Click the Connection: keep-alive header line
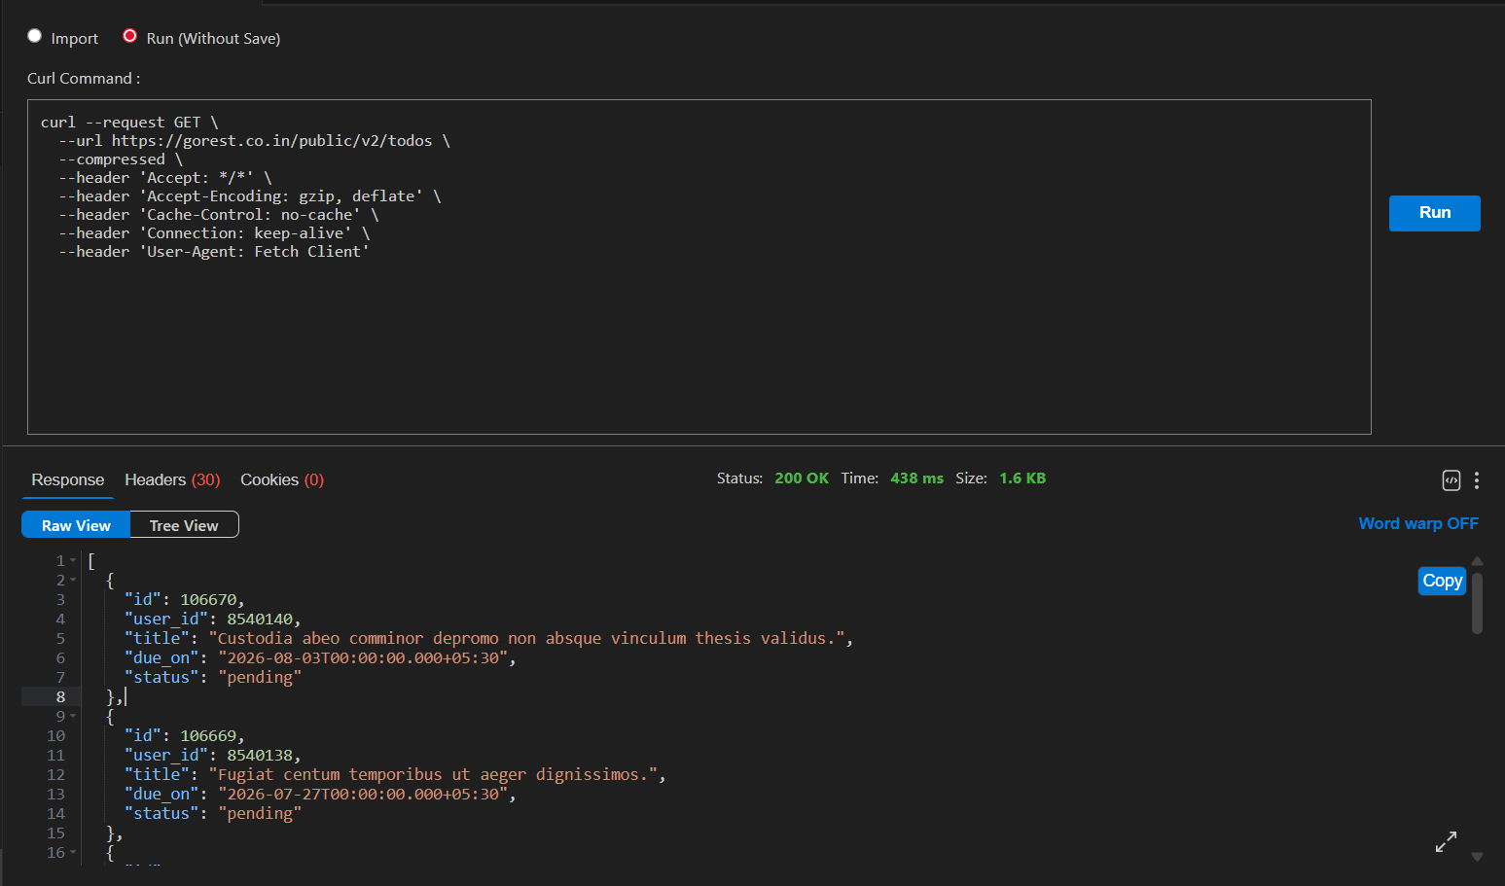This screenshot has height=886, width=1505. (214, 233)
